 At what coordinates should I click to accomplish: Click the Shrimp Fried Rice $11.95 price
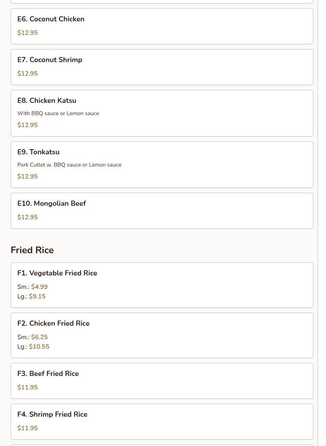[x=28, y=428]
